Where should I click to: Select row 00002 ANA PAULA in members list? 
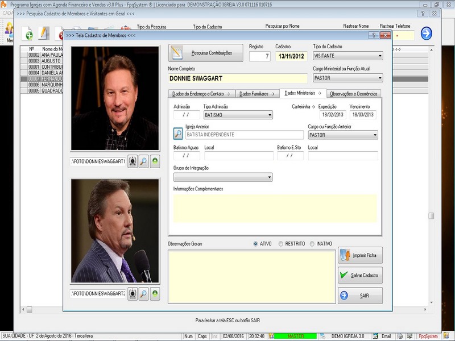click(42, 55)
